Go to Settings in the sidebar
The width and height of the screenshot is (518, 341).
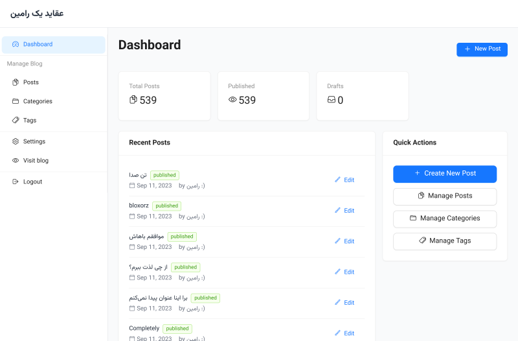click(34, 141)
